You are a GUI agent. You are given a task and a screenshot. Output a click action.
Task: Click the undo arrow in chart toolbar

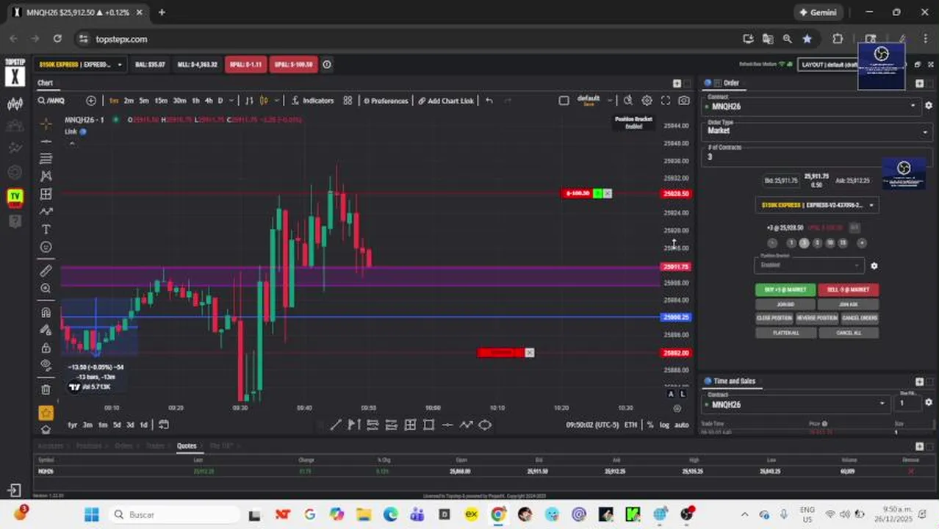[x=489, y=101]
